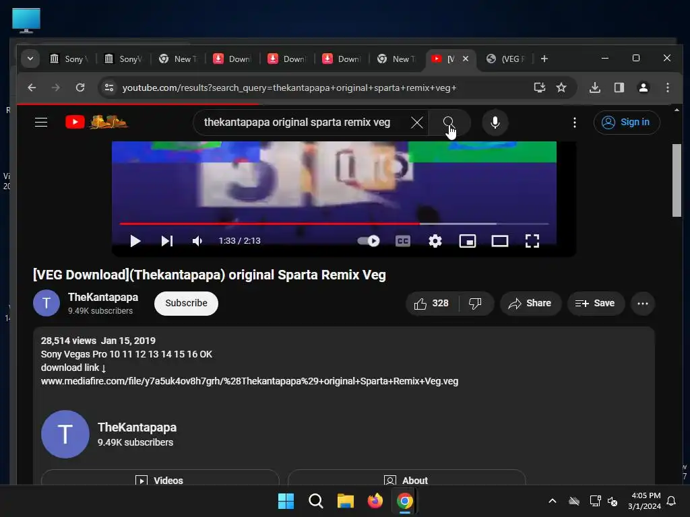
Task: Launch Firefox from taskbar
Action: [x=375, y=501]
